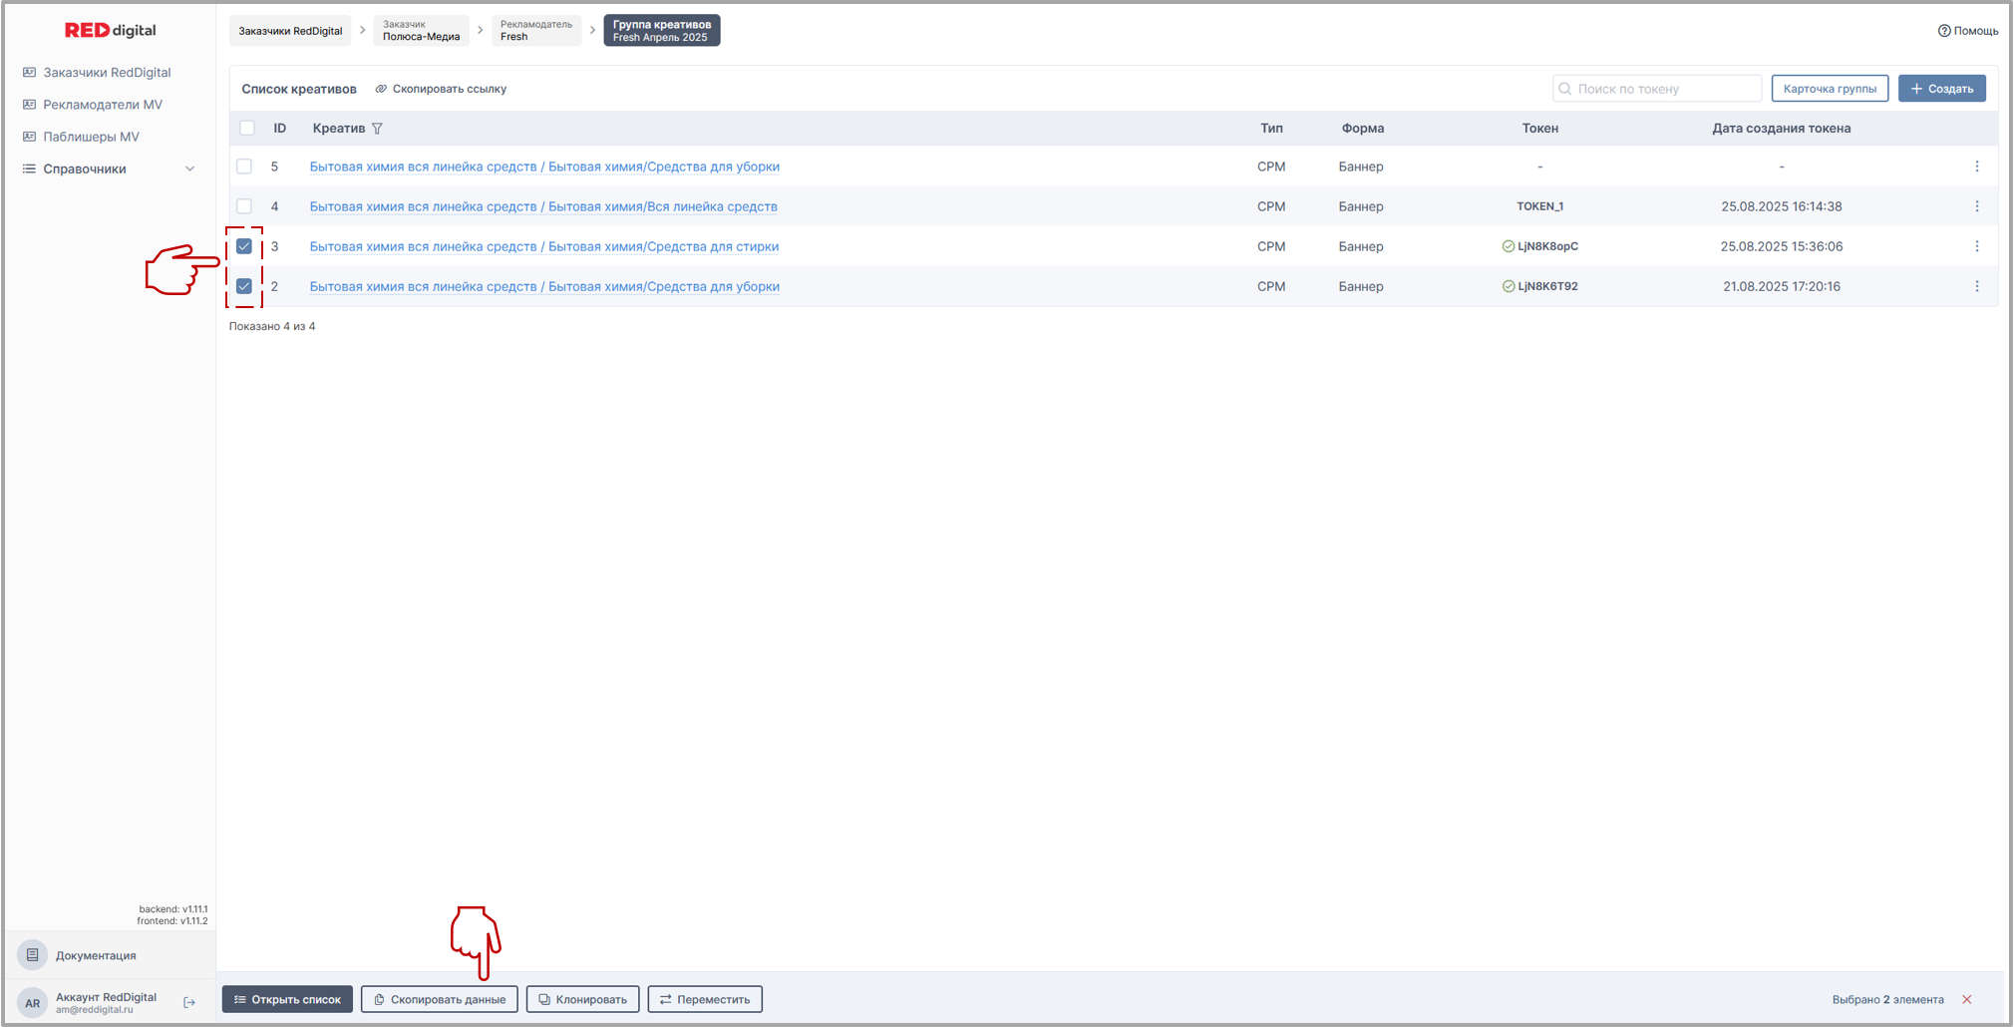Click the Помощь help icon
The width and height of the screenshot is (2014, 1027).
1943,31
